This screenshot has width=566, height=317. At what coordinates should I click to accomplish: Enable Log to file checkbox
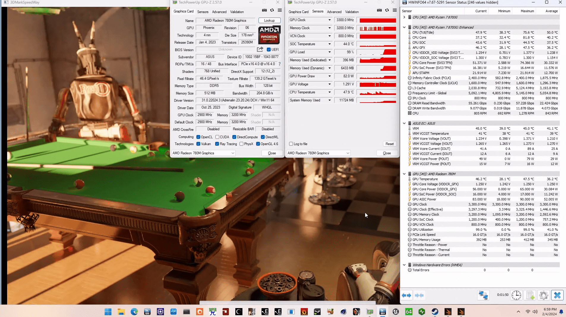(x=291, y=144)
